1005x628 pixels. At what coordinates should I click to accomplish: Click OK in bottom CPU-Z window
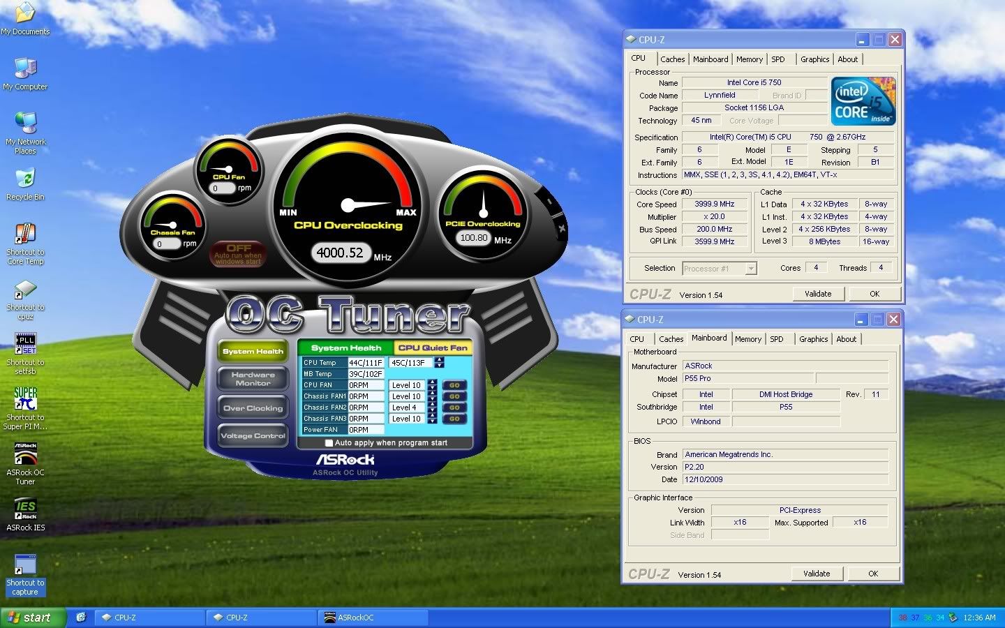coord(872,574)
